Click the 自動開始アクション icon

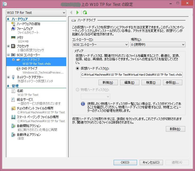[x=13, y=126]
